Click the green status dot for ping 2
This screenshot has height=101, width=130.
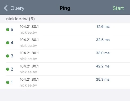coord(8,69)
